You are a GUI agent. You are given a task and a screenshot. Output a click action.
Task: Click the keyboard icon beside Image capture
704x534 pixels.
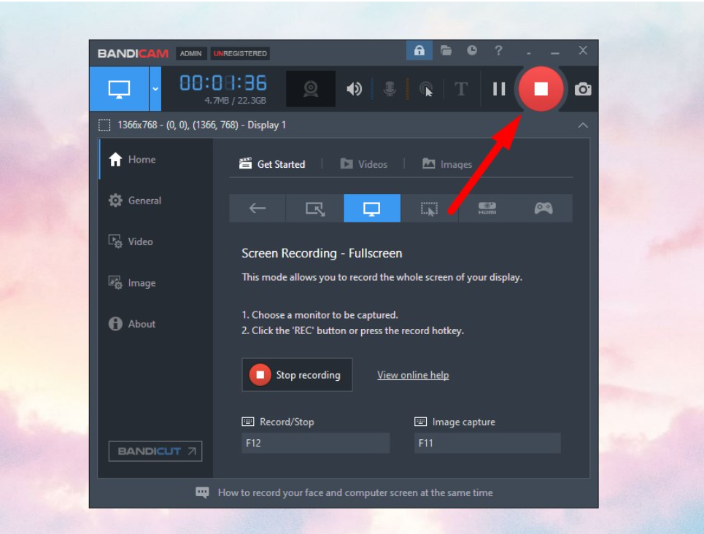pos(420,421)
